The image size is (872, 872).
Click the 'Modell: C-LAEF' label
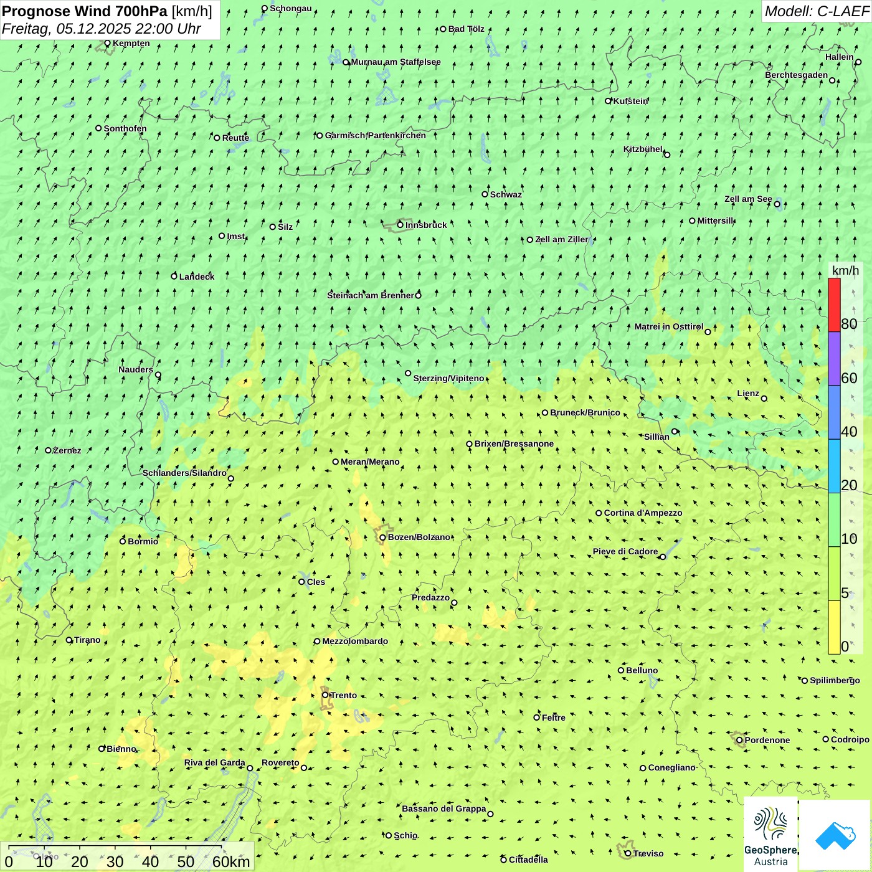[x=817, y=11]
